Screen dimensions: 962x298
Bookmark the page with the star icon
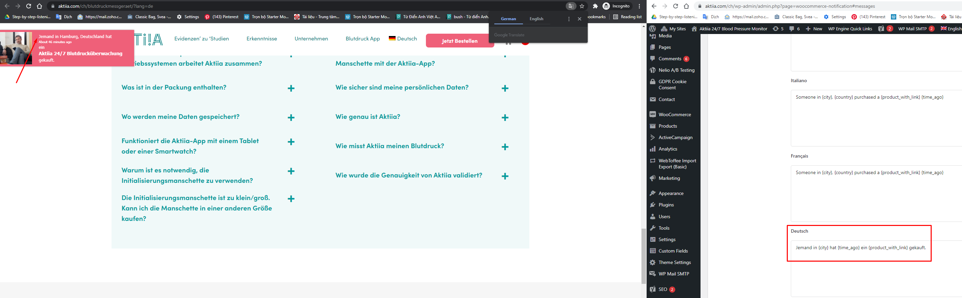[x=582, y=6]
